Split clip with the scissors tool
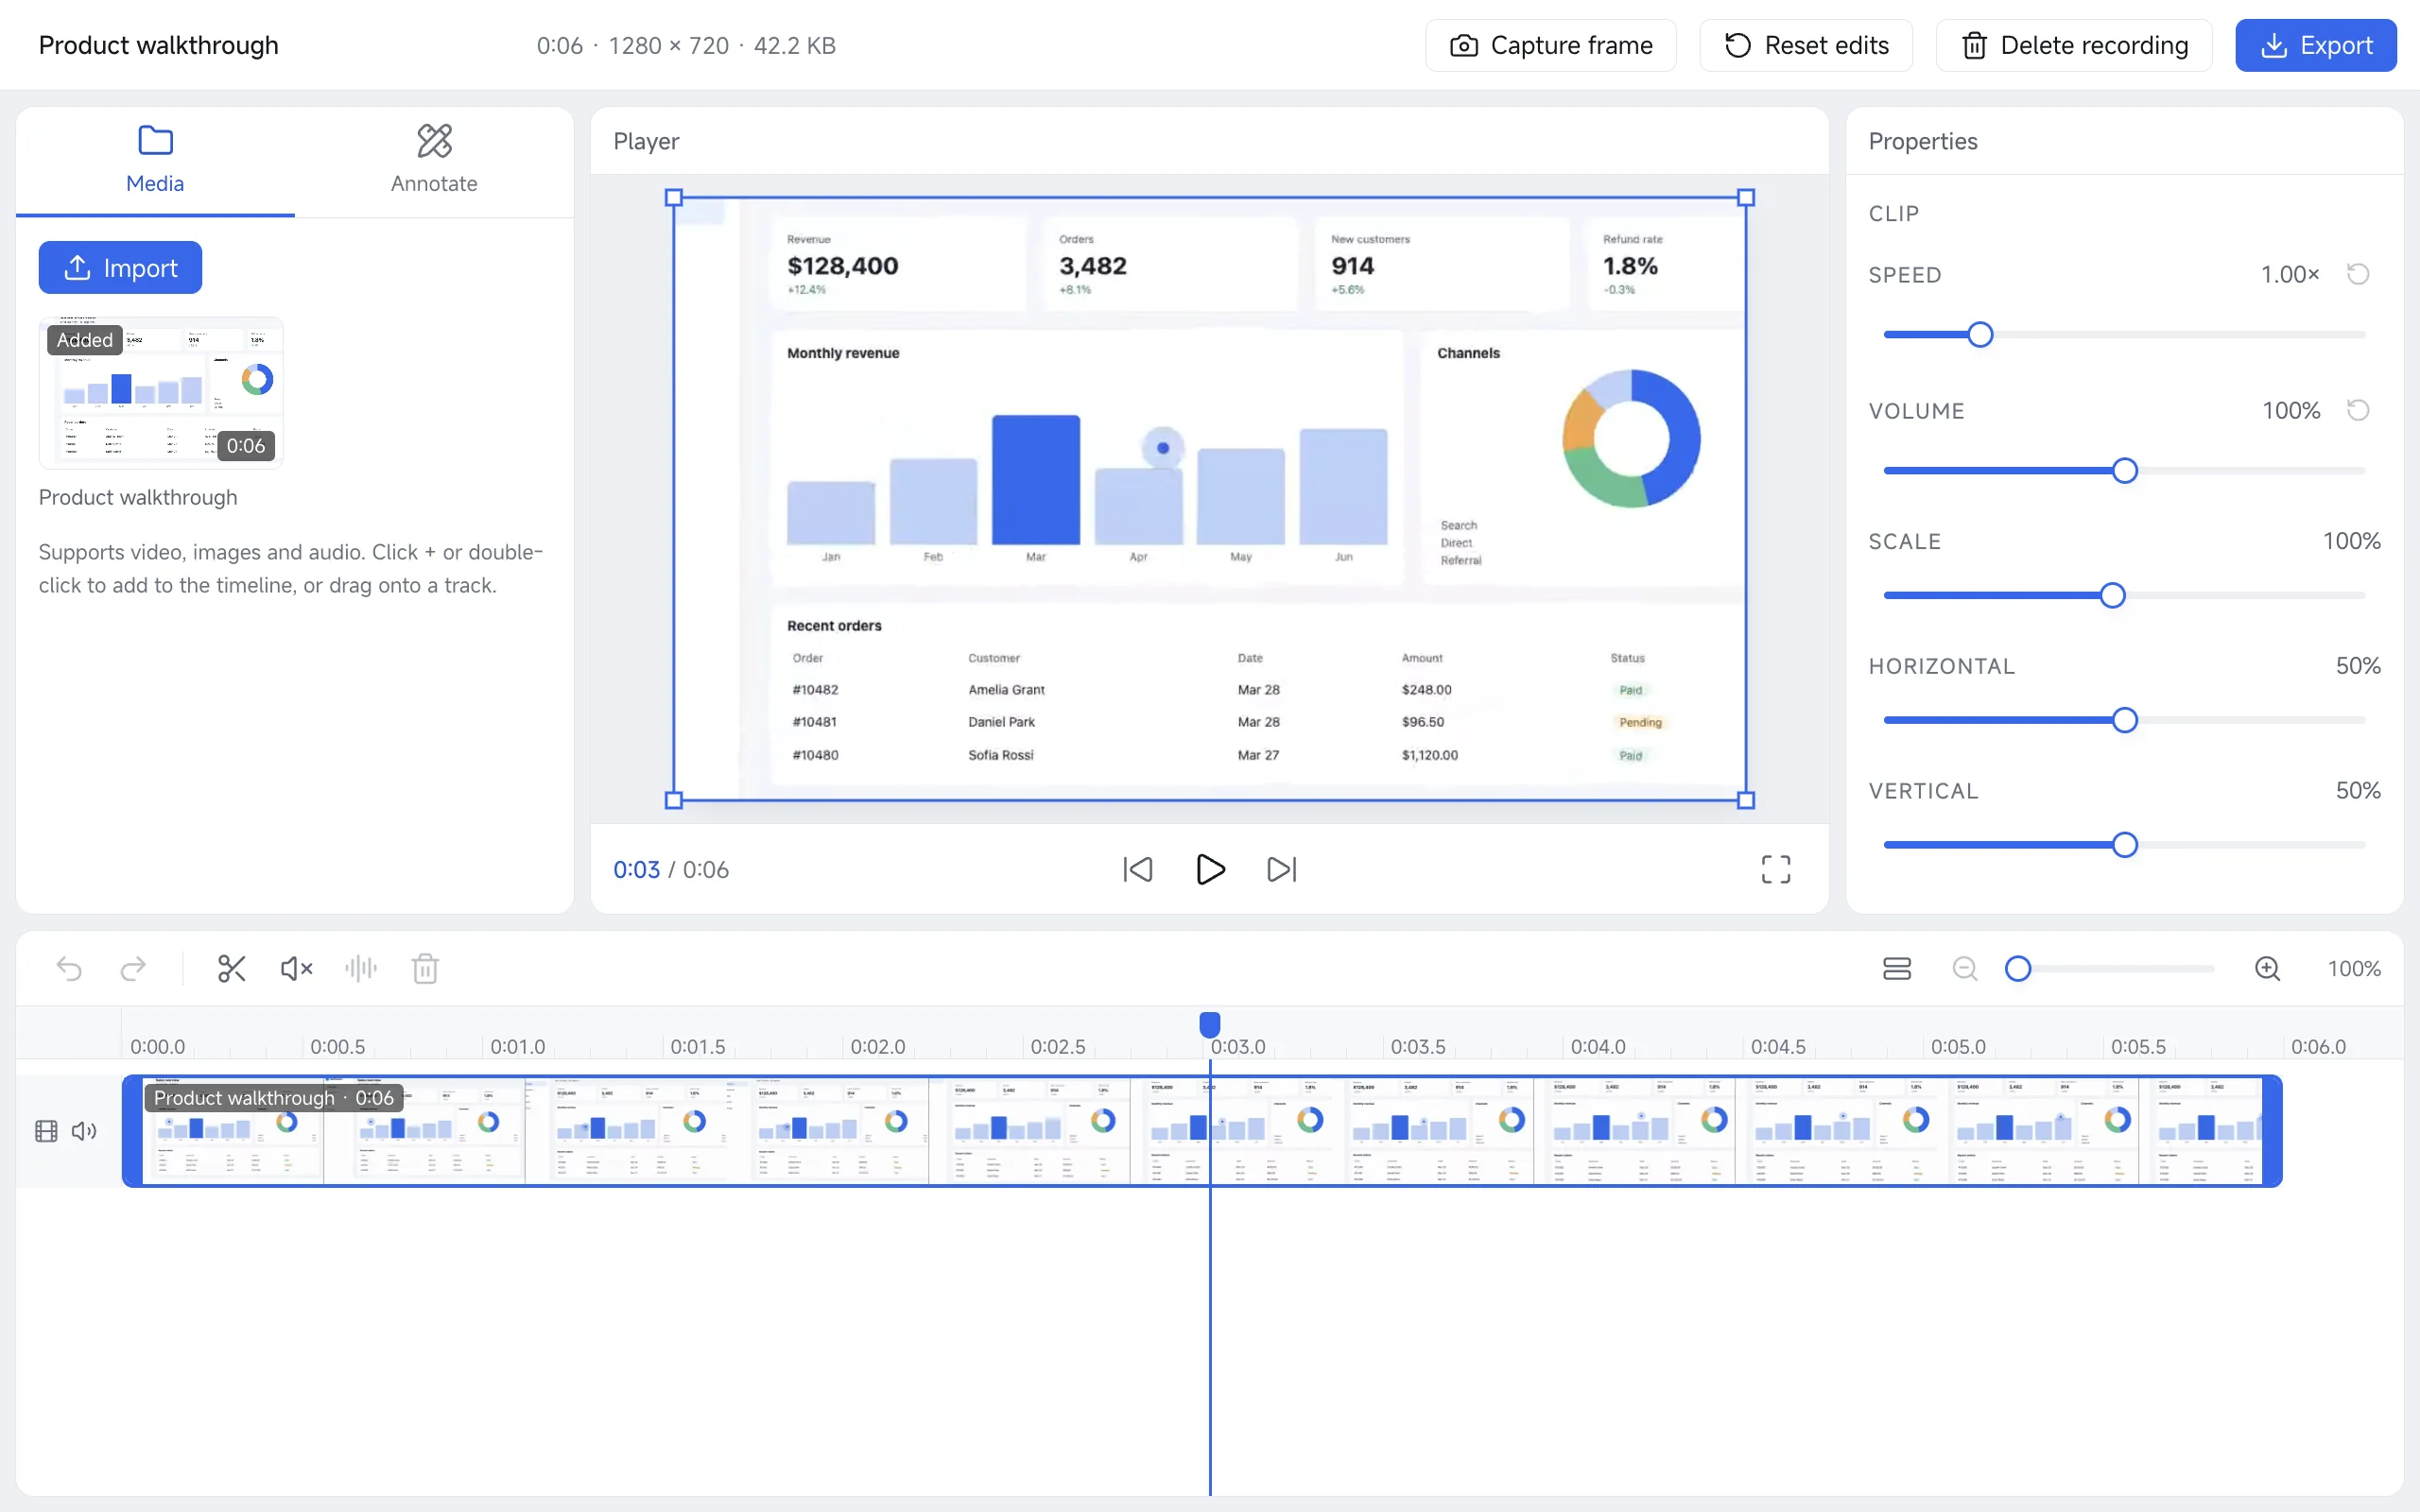This screenshot has height=1512, width=2420. point(232,968)
